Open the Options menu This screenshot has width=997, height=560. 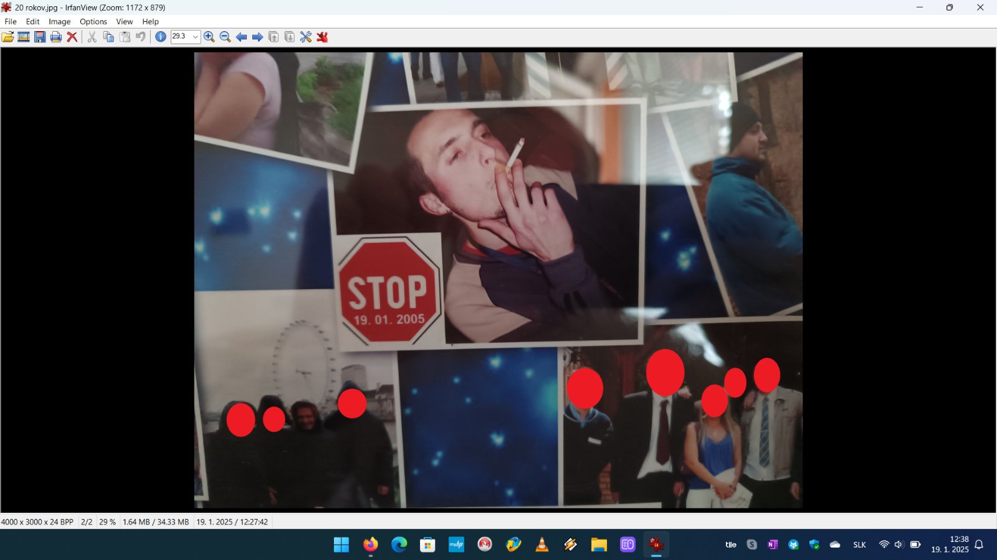click(93, 21)
